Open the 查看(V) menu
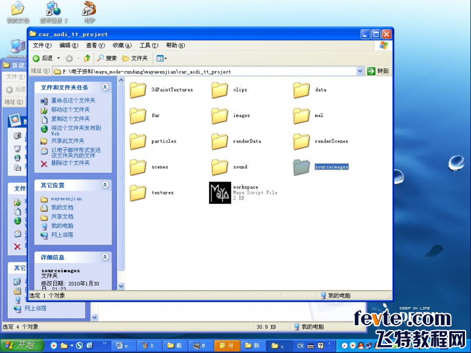The width and height of the screenshot is (471, 353). (x=95, y=45)
